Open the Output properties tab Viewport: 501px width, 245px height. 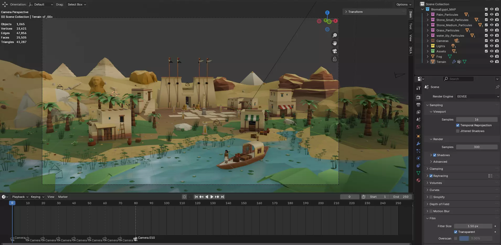coord(418,105)
